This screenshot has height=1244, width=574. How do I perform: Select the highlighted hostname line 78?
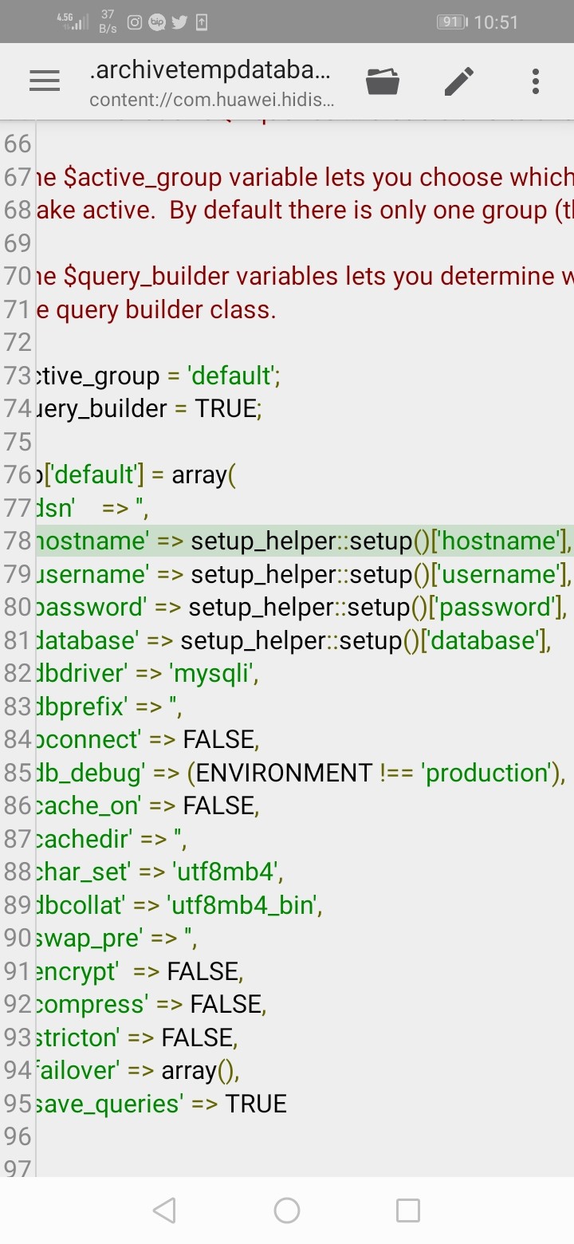click(305, 541)
